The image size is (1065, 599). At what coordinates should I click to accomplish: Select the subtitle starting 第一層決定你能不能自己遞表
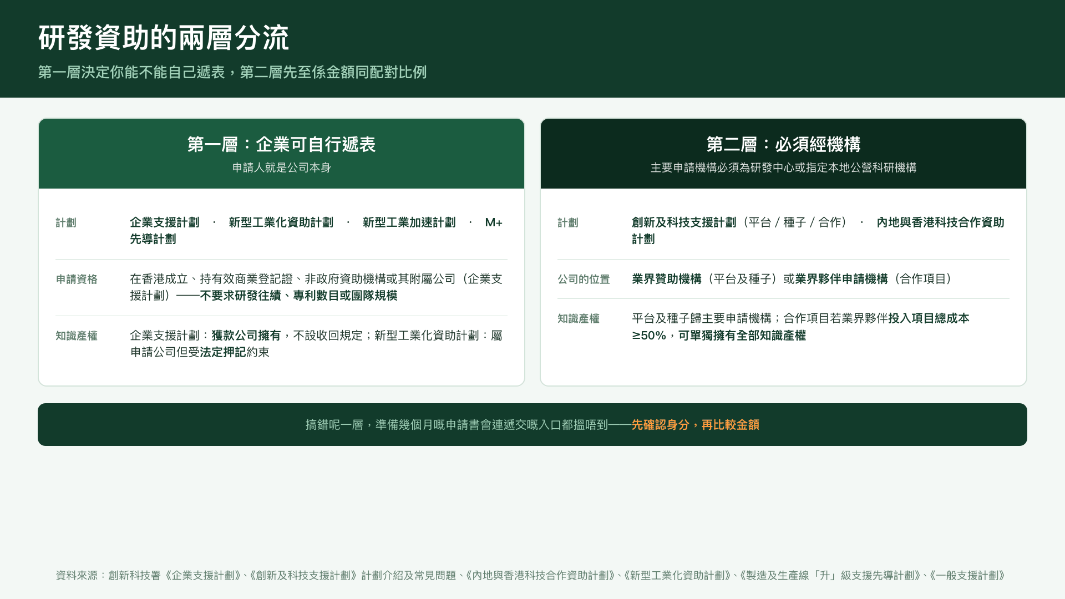pos(232,73)
